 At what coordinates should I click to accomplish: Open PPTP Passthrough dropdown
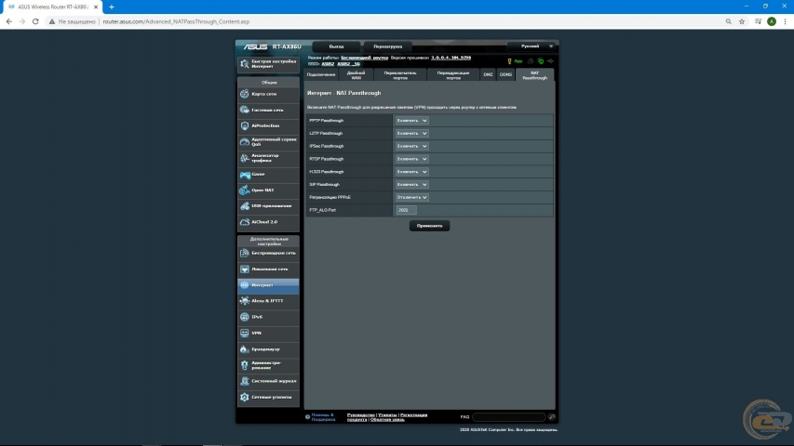(x=411, y=121)
